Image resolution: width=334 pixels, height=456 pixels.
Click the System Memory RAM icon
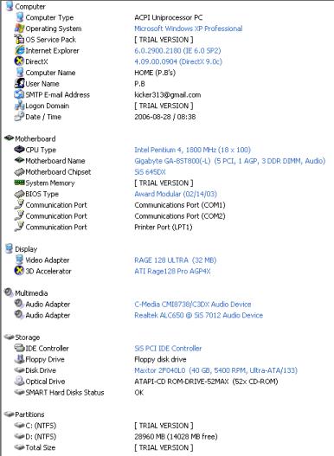19,183
